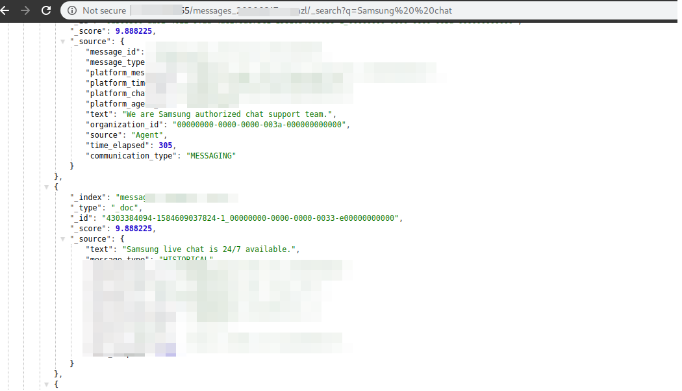Image resolution: width=682 pixels, height=391 pixels.
Task: Select the "_id" value starting with 4303384094
Action: (x=251, y=218)
